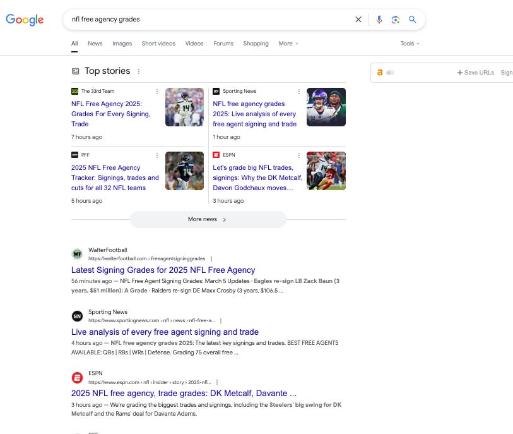Click the WalterFootball WF favicon

(77, 254)
